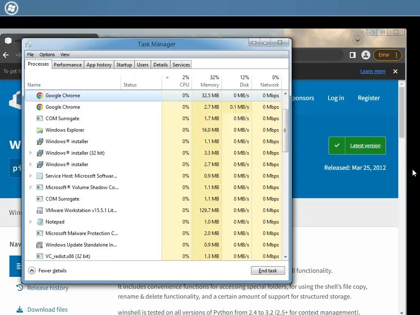420x315 pixels.
Task: Open the File menu in Task Manager
Action: point(30,55)
